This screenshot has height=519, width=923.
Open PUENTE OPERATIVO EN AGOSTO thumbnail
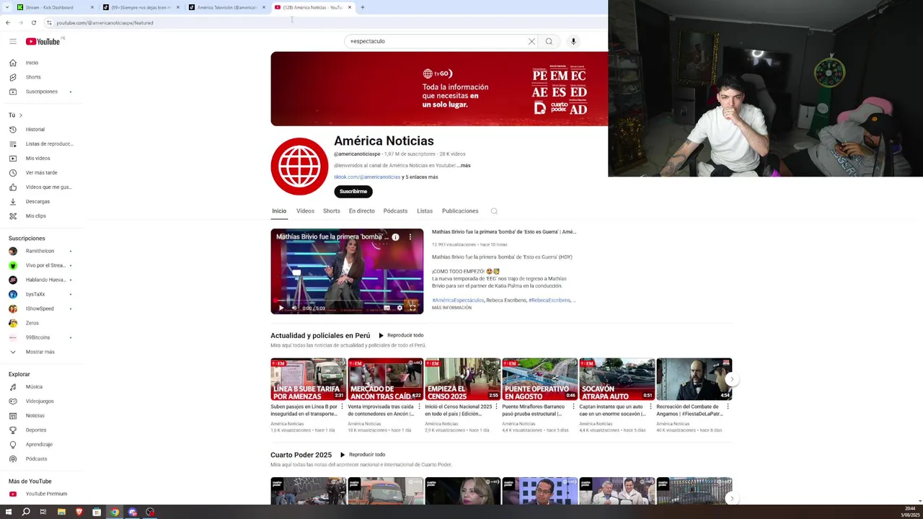pyautogui.click(x=539, y=379)
